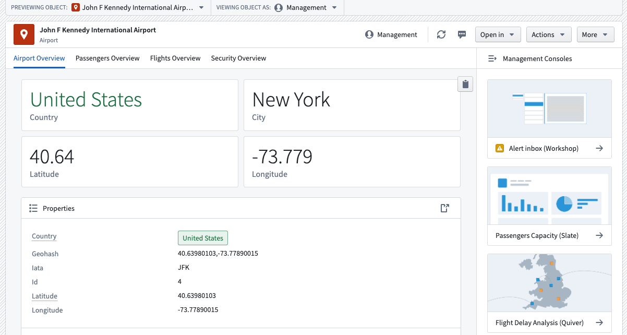Switch to Flights Overview tab
Image resolution: width=627 pixels, height=335 pixels.
pyautogui.click(x=175, y=58)
